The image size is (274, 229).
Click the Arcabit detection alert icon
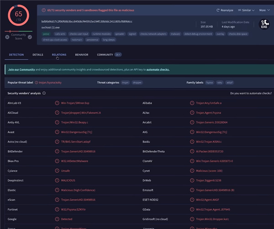click(x=192, y=122)
